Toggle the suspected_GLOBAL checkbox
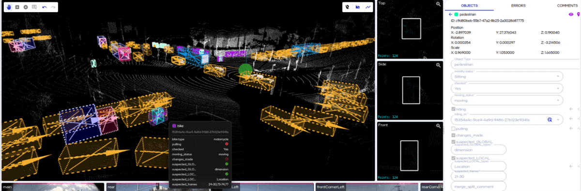The width and height of the screenshot is (581, 191). click(x=453, y=142)
